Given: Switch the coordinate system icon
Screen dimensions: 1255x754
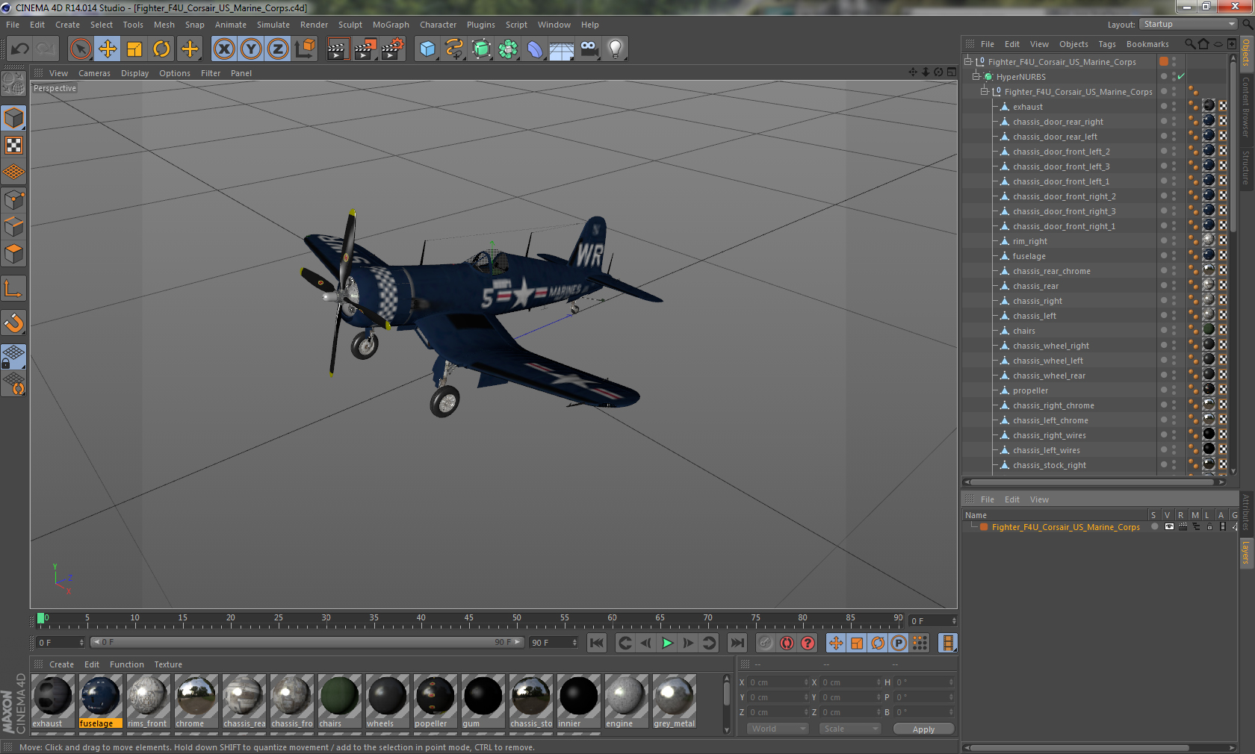Looking at the screenshot, I should (305, 49).
